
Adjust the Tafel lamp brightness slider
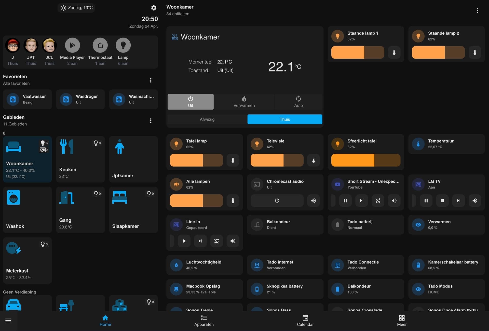(196, 160)
